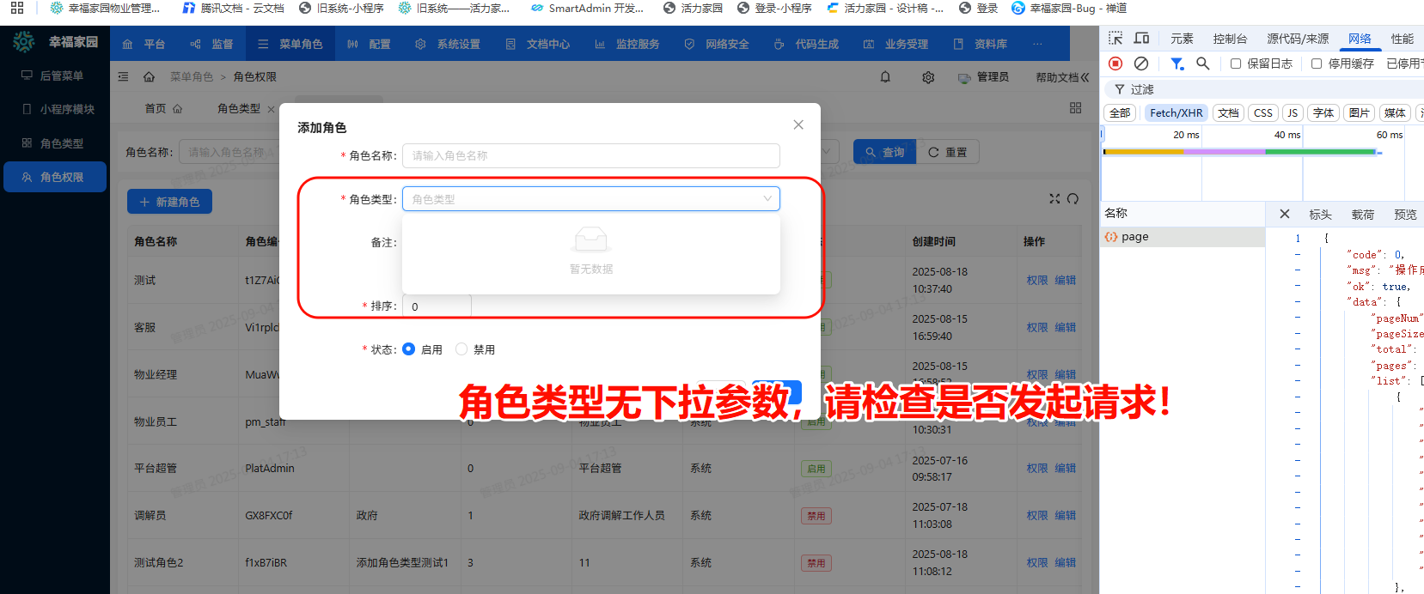Expand the 角色类型 dropdown in the dialog
This screenshot has width=1424, height=594.
pyautogui.click(x=590, y=199)
